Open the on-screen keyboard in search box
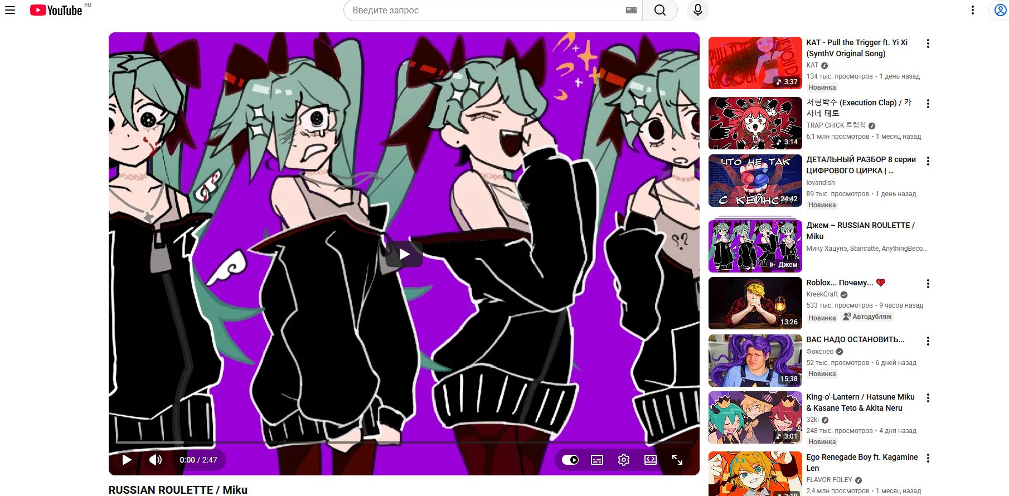Screen dimensions: 1009x496 point(631,10)
